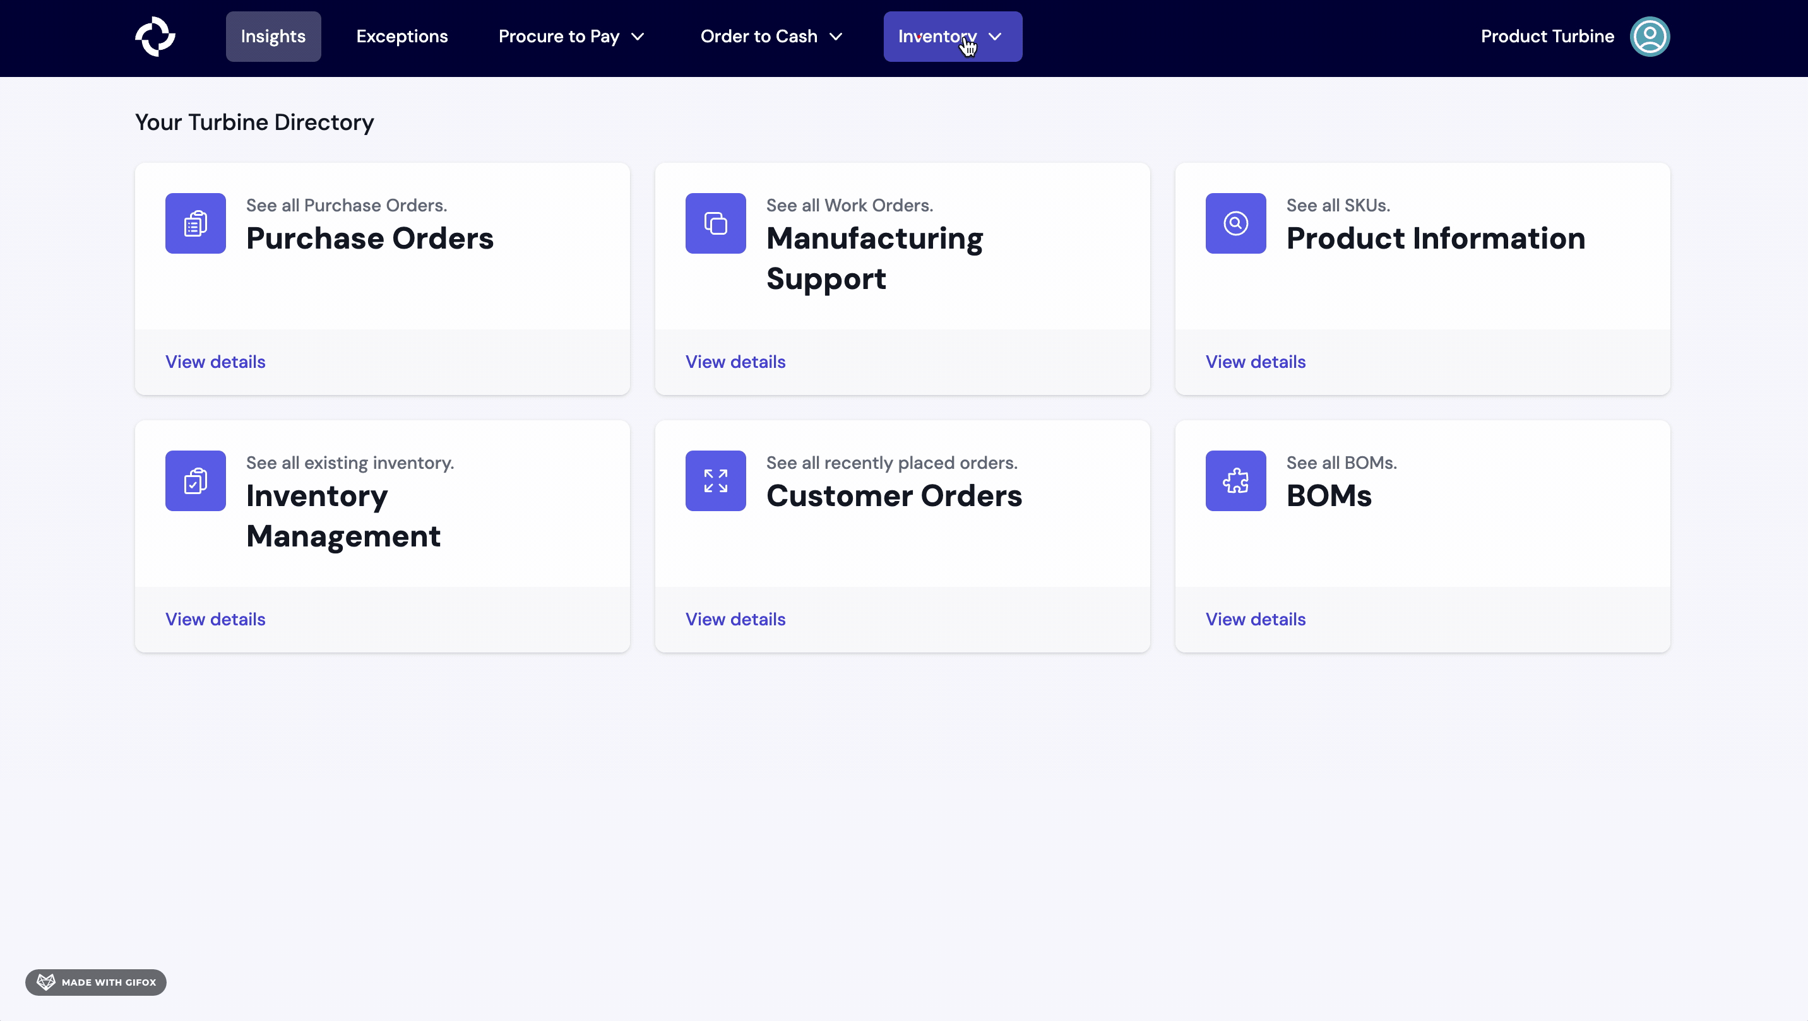
Task: Expand the Procure to Pay dropdown
Action: click(571, 37)
